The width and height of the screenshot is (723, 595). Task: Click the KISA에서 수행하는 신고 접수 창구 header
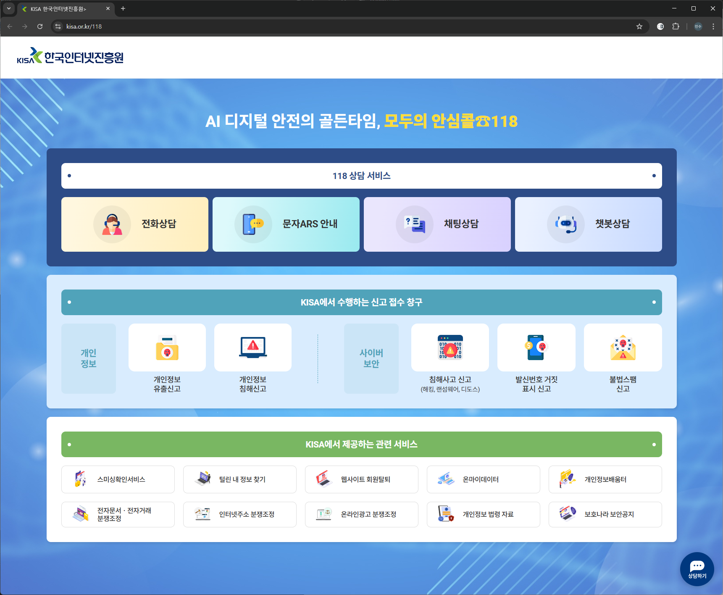[362, 302]
